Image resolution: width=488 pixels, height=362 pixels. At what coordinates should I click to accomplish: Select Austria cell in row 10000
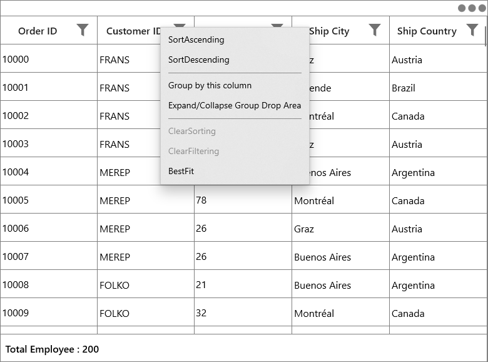[x=438, y=58]
